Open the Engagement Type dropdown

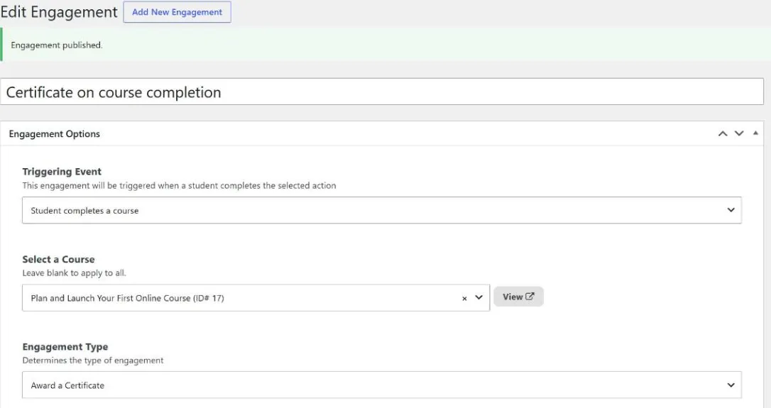pyautogui.click(x=381, y=385)
